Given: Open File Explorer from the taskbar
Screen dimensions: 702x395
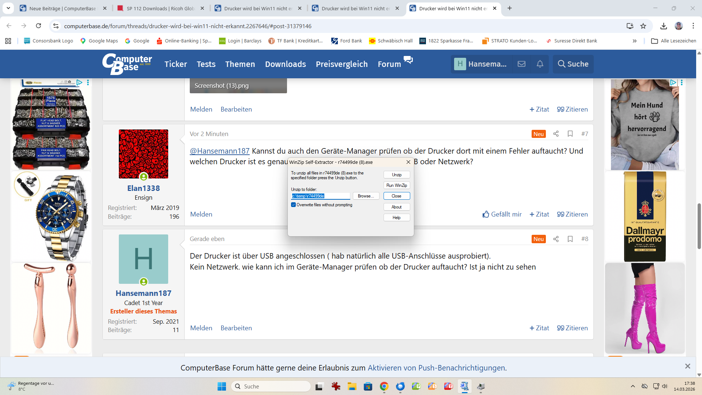Looking at the screenshot, I should 352,386.
